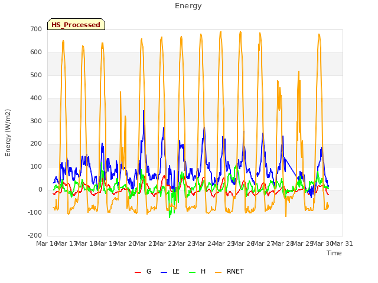
Task: Toggle the RNET series legend entry
Action: pos(230,272)
